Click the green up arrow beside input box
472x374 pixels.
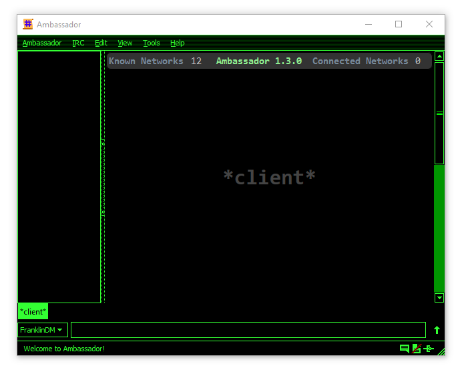point(437,330)
